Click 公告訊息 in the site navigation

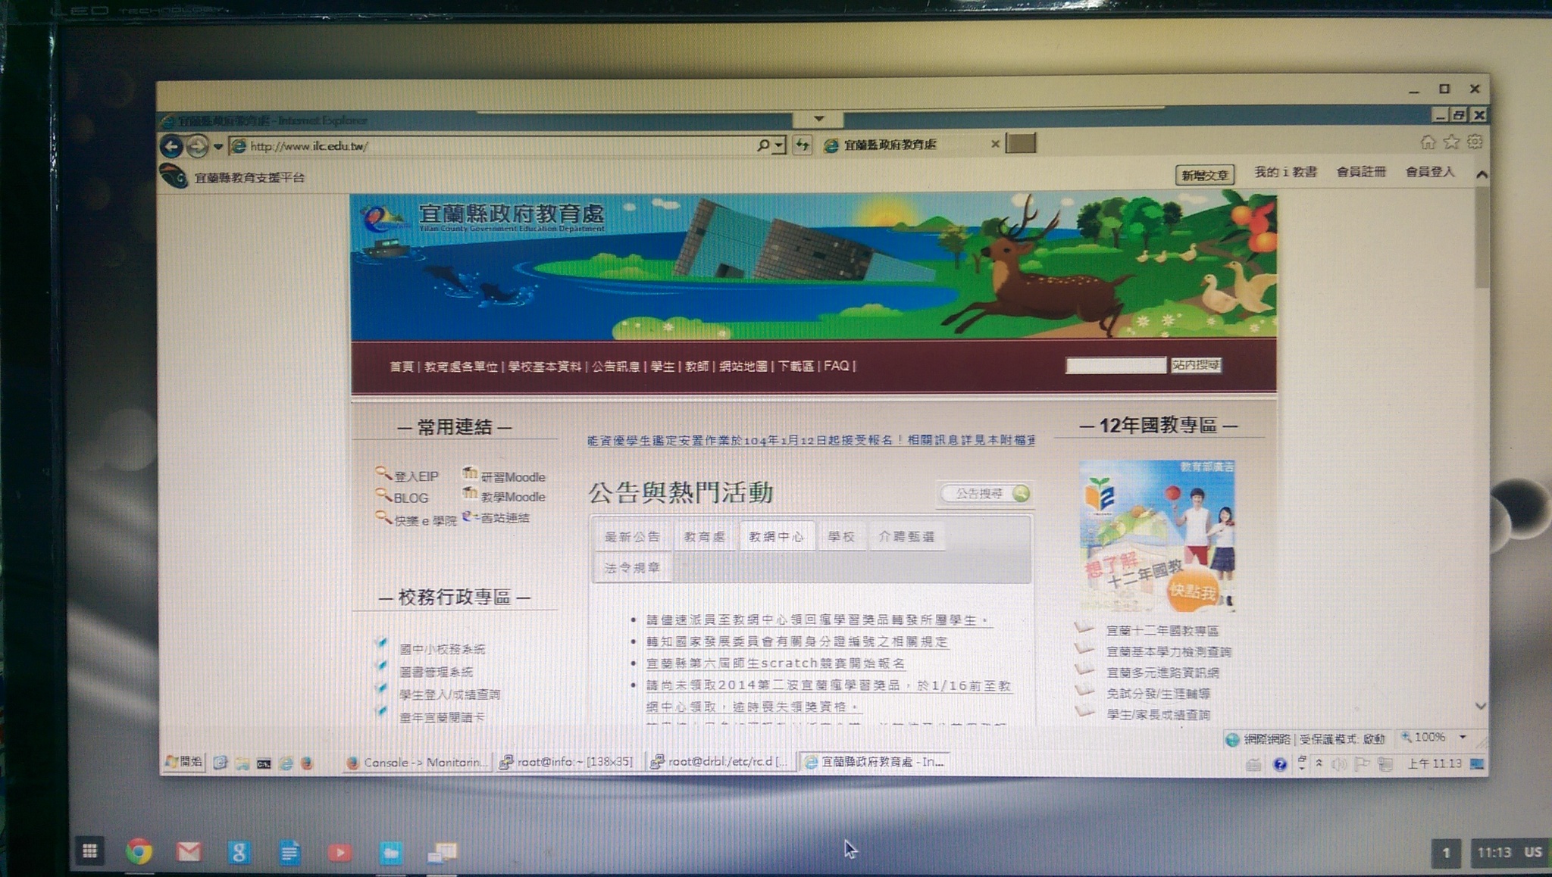pyautogui.click(x=615, y=367)
